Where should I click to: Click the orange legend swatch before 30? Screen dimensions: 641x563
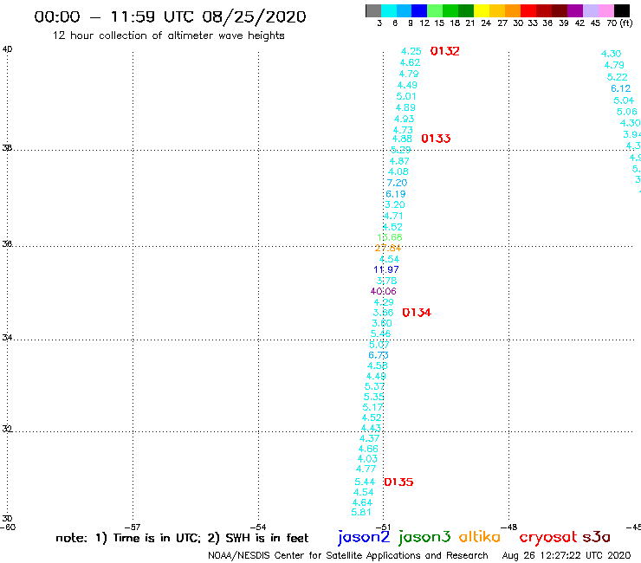513,10
